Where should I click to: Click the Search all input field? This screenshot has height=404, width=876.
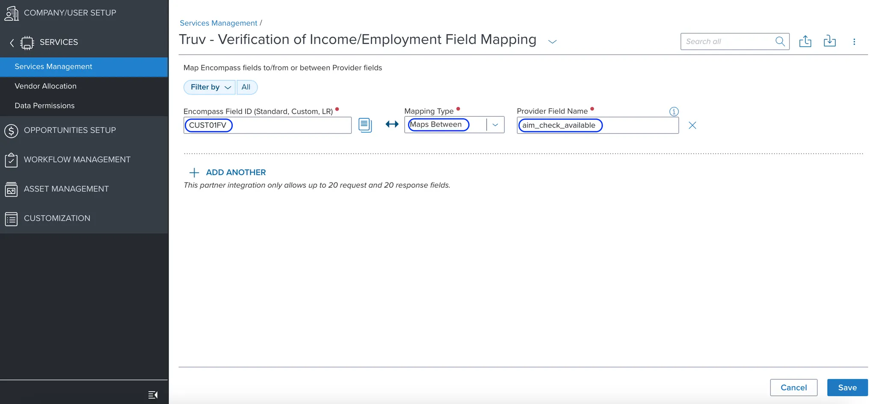pos(728,41)
